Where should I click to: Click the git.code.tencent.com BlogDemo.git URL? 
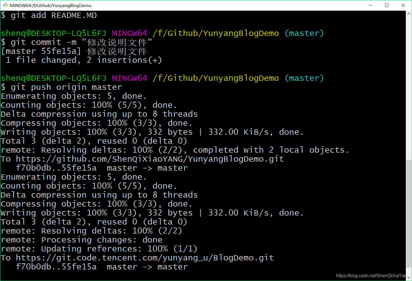[145, 258]
